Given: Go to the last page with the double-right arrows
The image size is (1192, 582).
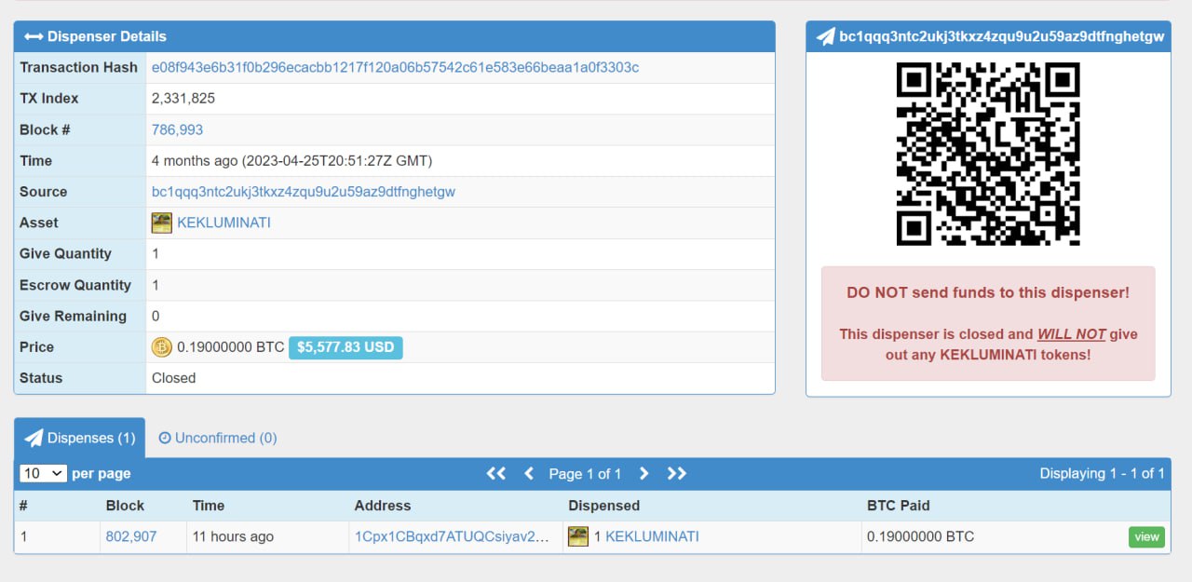Looking at the screenshot, I should pos(677,473).
